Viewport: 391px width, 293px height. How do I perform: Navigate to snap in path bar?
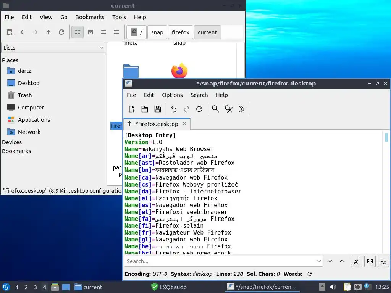pos(157,32)
